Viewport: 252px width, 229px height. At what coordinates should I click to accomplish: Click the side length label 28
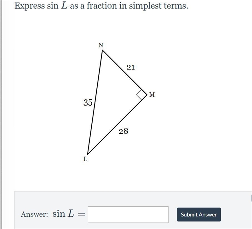(123, 131)
